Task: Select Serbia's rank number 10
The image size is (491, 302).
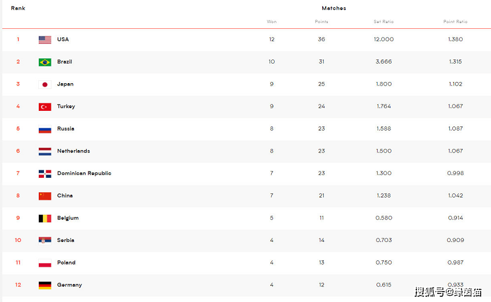Action: pos(18,240)
